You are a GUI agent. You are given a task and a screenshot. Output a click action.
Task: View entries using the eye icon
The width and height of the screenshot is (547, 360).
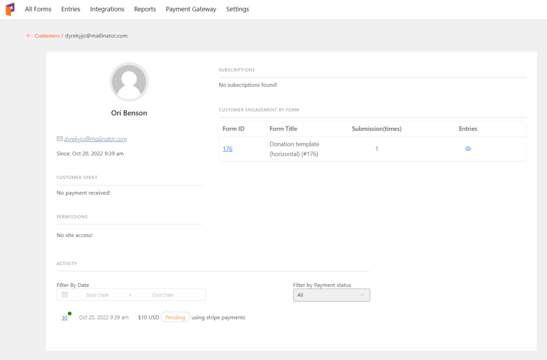468,148
